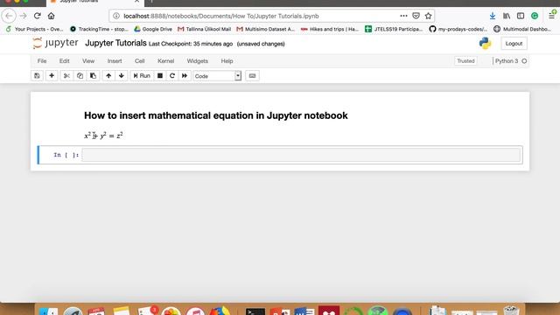The image size is (560, 315).
Task: Reload the current page
Action: [x=37, y=16]
